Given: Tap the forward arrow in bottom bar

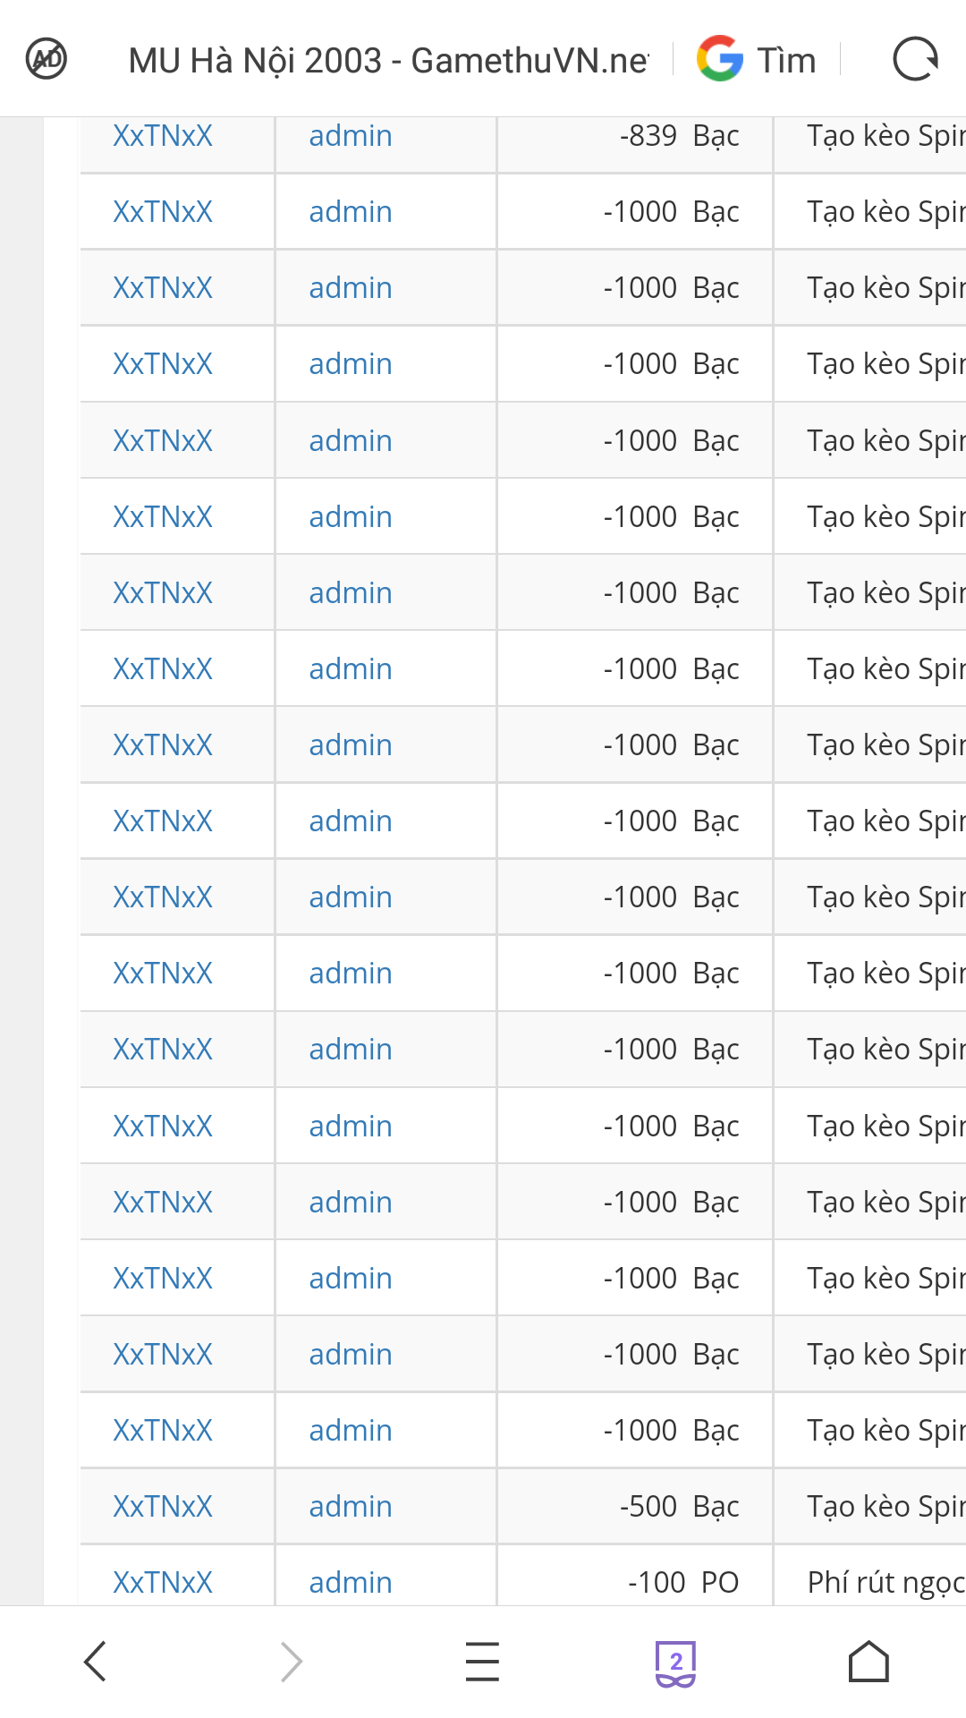Looking at the screenshot, I should pyautogui.click(x=291, y=1662).
